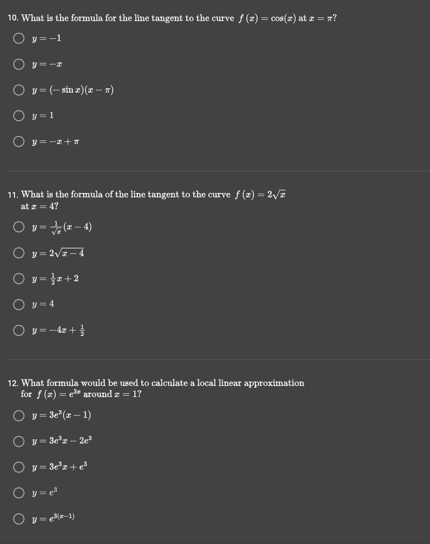Select y = (1/√x)(x − 4) for question 11
430x544 pixels.
tap(19, 226)
